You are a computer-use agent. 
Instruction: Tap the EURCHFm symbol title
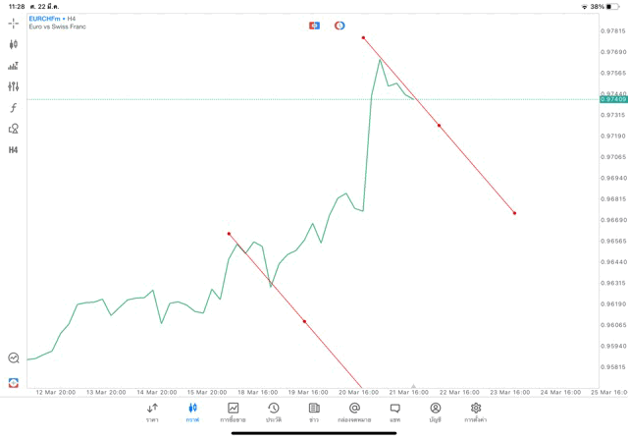(x=45, y=19)
